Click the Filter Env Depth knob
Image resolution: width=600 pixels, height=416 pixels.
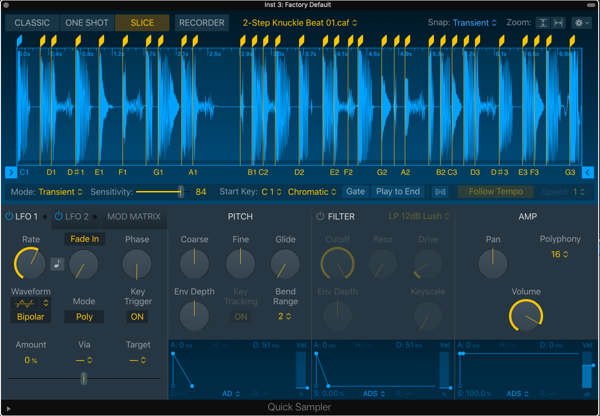coord(338,316)
